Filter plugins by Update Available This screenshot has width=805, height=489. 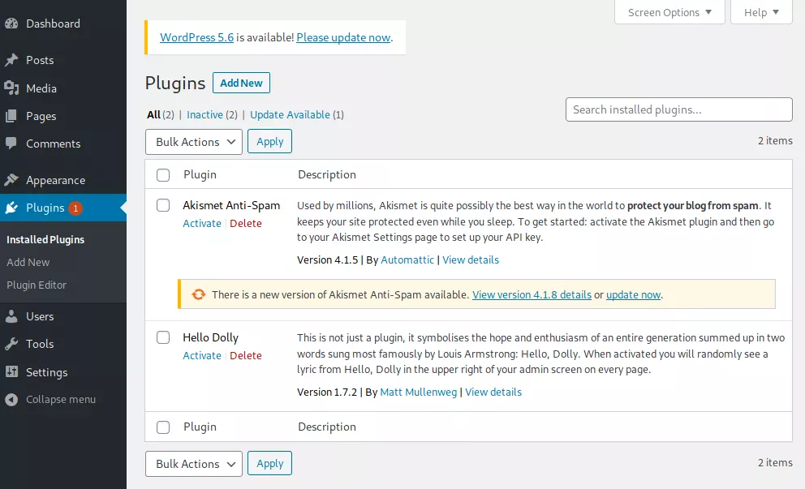coord(290,115)
